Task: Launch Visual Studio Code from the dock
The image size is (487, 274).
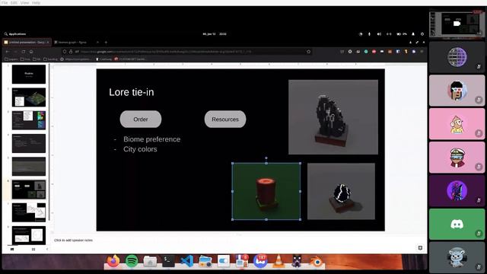Action: 186,261
